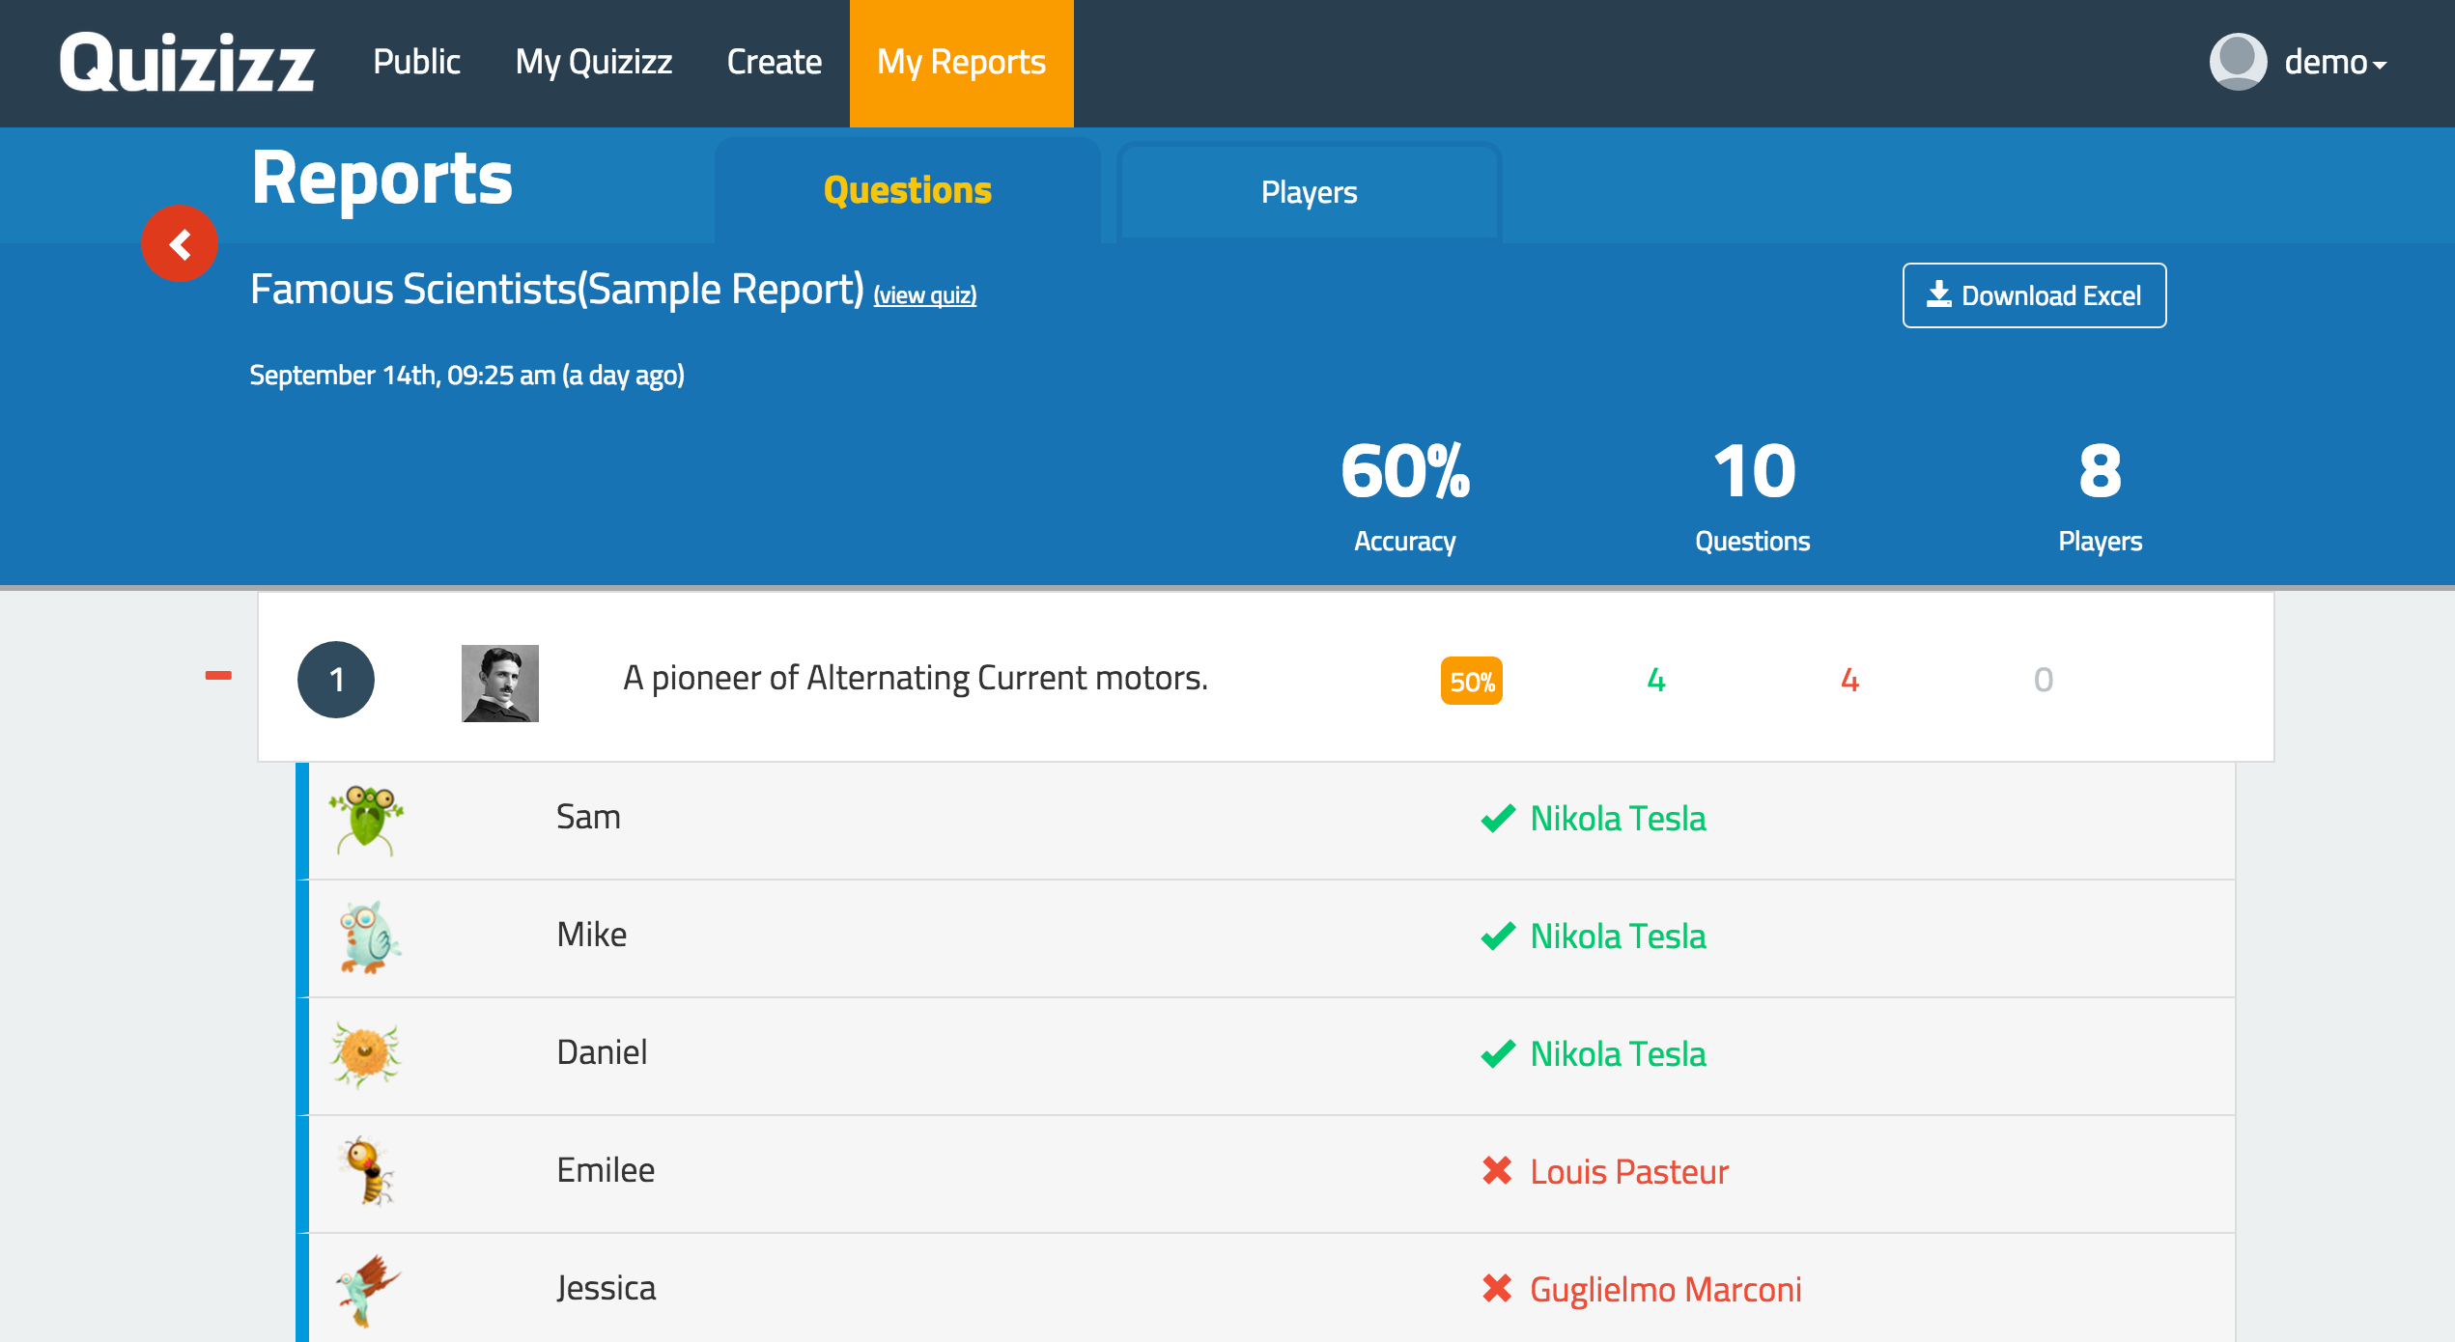Click Daniel's orange fuzzy avatar

pos(366,1054)
